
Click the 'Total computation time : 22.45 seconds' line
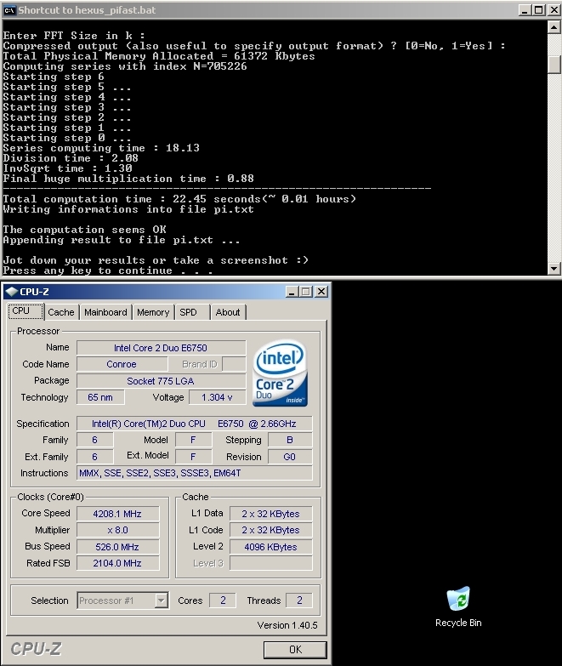click(x=179, y=199)
